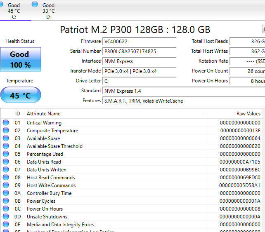Viewport: 265px width, 232px height.
Task: Click the status orb for Data Units Read
Action: [6, 162]
